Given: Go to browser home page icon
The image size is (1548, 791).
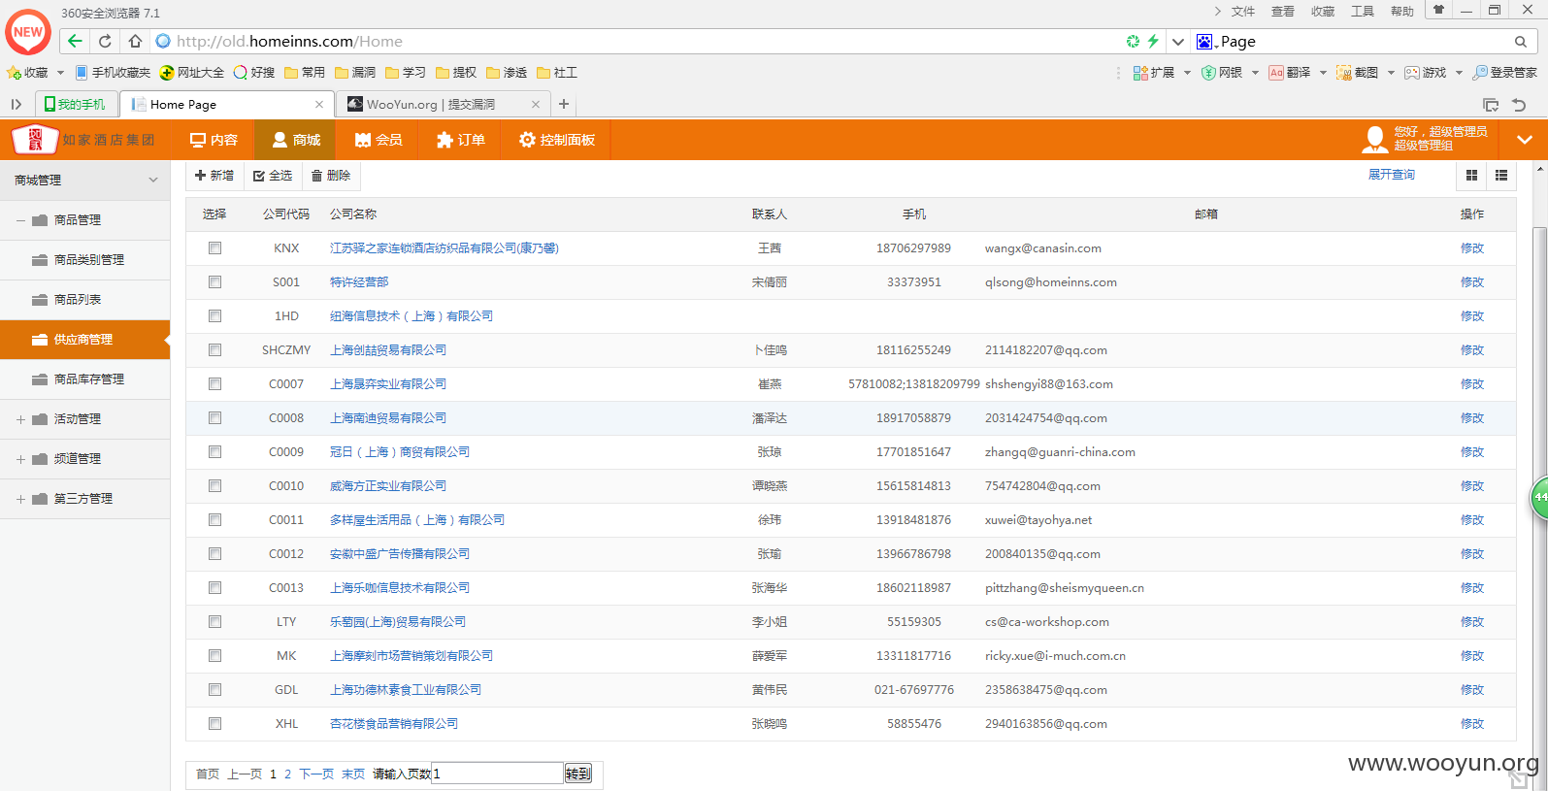Looking at the screenshot, I should click(135, 41).
